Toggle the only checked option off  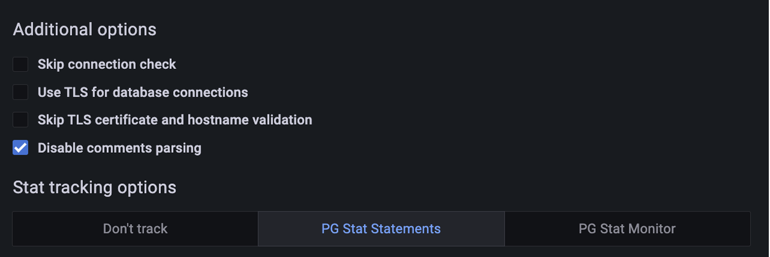[x=20, y=148]
